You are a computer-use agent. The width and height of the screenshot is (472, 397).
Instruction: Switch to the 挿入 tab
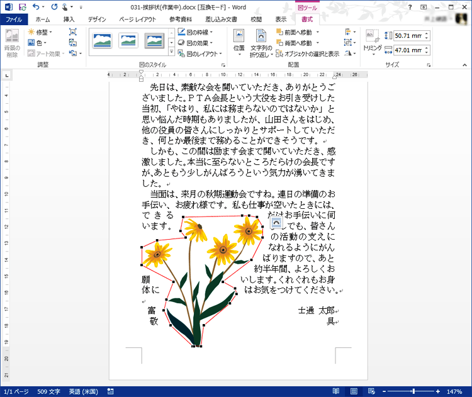point(69,20)
